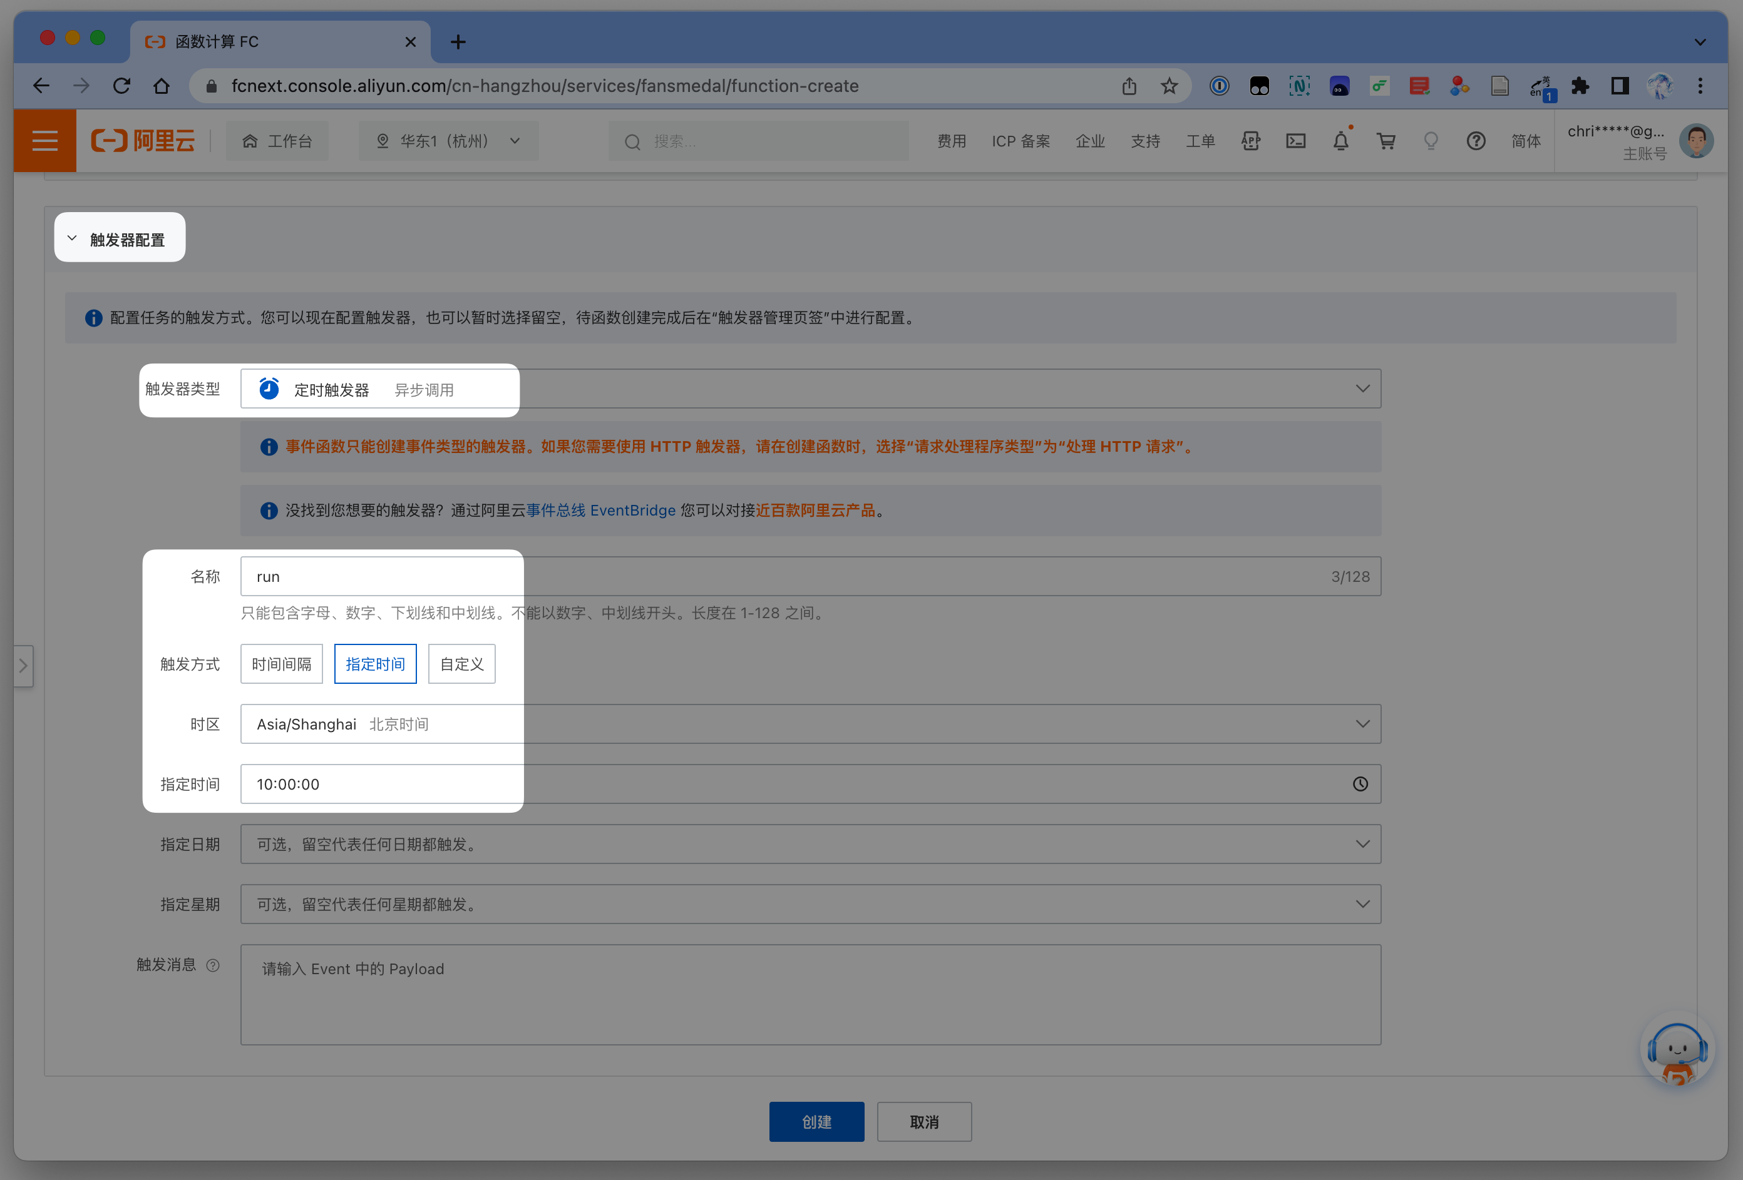This screenshot has width=1743, height=1180.
Task: Open the hamburger navigation menu
Action: (44, 141)
